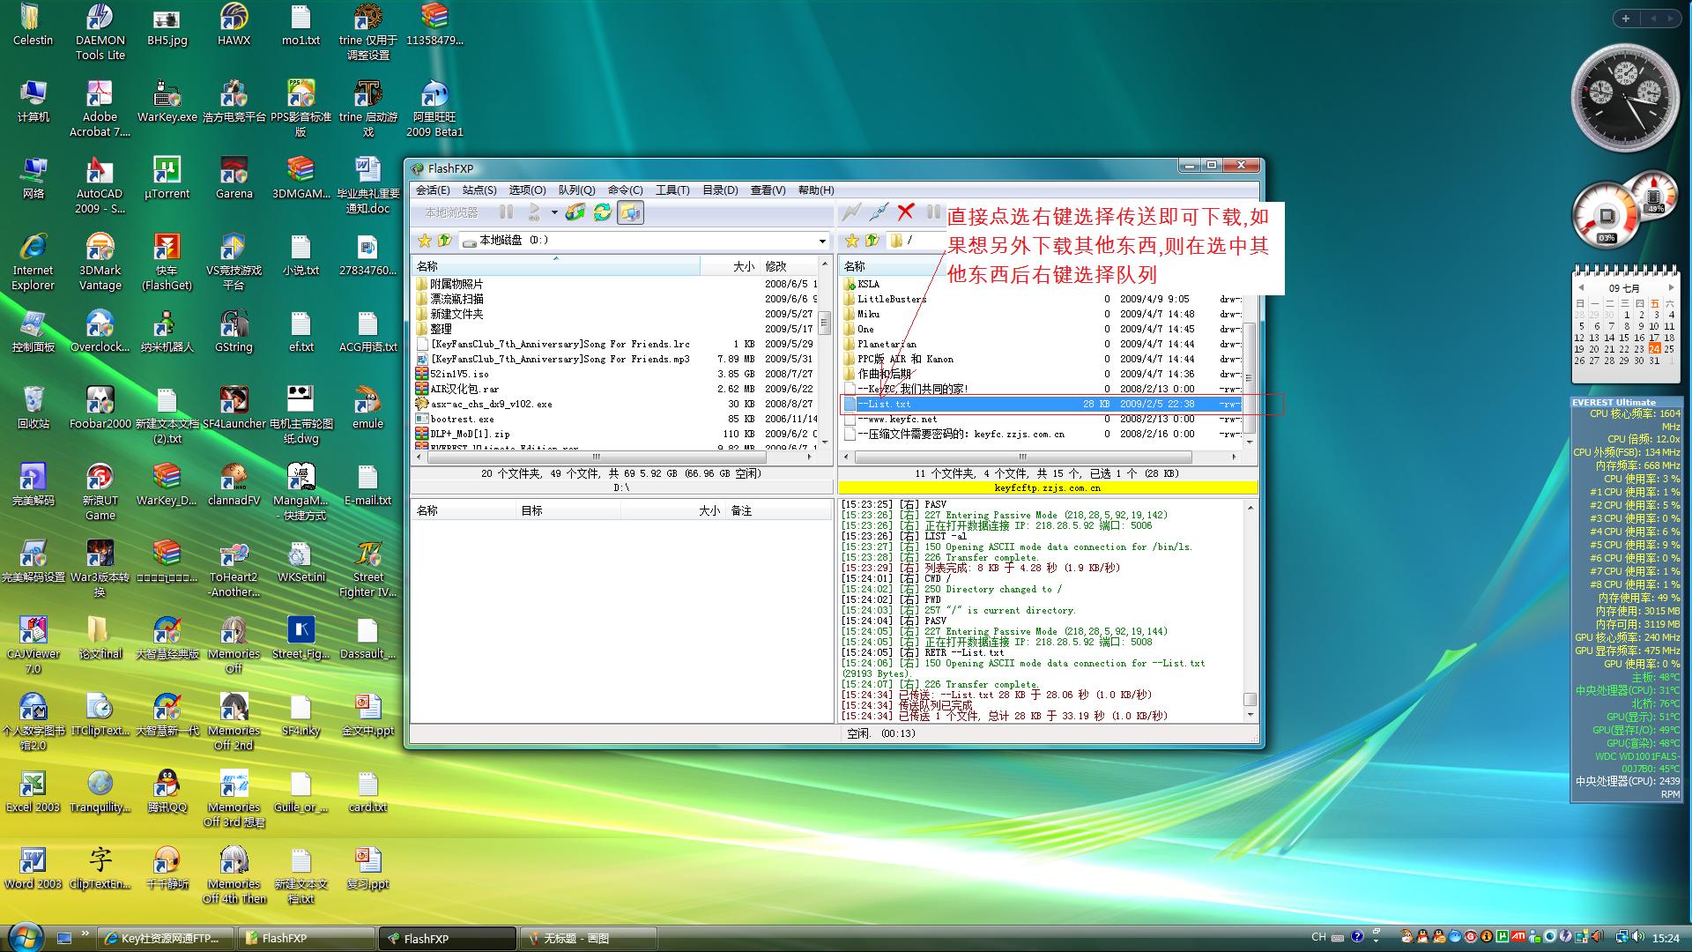Sort local files by 修改 column header
Screen dimensions: 1692x952
[789, 266]
